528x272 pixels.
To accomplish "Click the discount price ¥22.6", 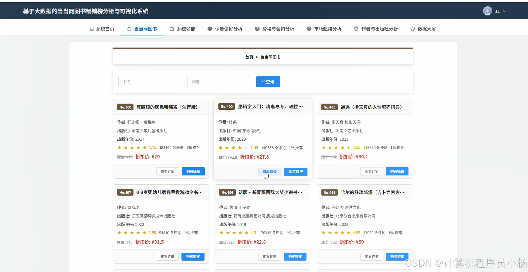I will tap(252, 242).
